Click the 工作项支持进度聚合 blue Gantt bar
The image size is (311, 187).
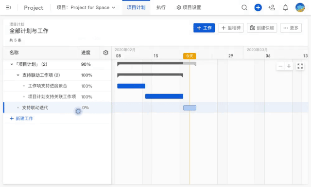(131, 86)
